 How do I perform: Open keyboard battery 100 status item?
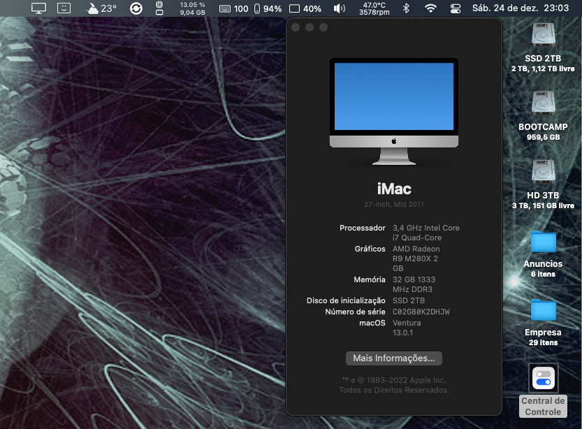pos(233,8)
